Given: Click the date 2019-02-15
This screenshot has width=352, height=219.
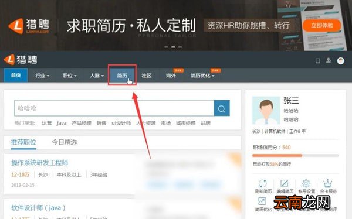Looking at the screenshot, I should coord(23,185).
